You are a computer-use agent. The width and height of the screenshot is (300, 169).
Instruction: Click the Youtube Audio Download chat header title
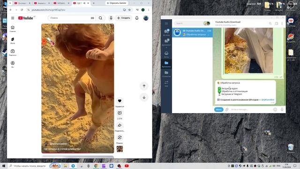(x=228, y=22)
